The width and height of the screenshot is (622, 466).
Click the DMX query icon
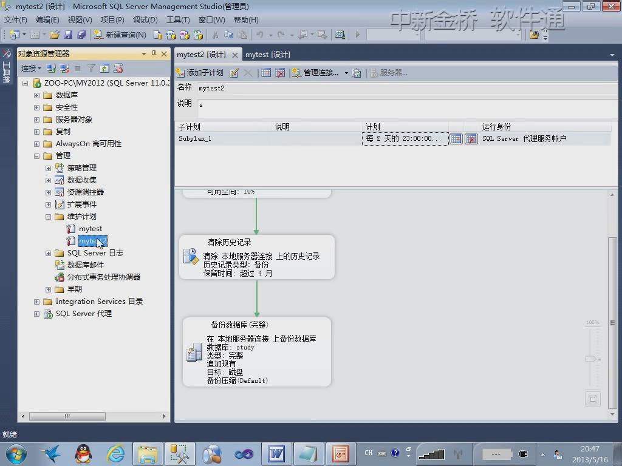[185, 35]
